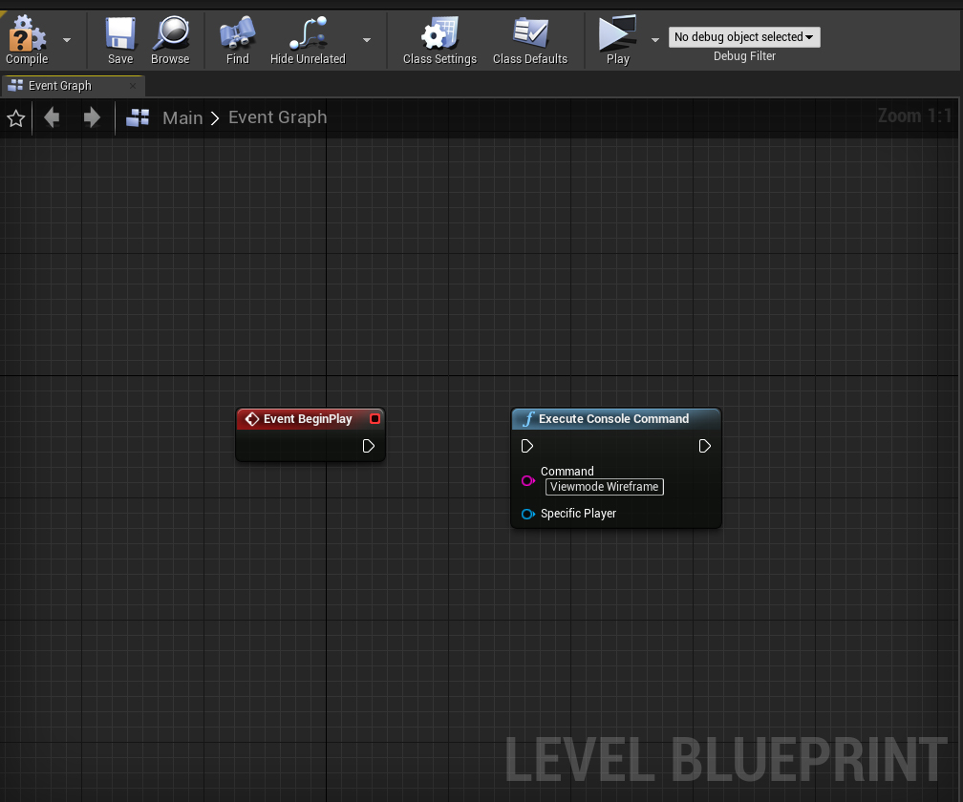Click the blue Specific Player pin

[x=527, y=514]
